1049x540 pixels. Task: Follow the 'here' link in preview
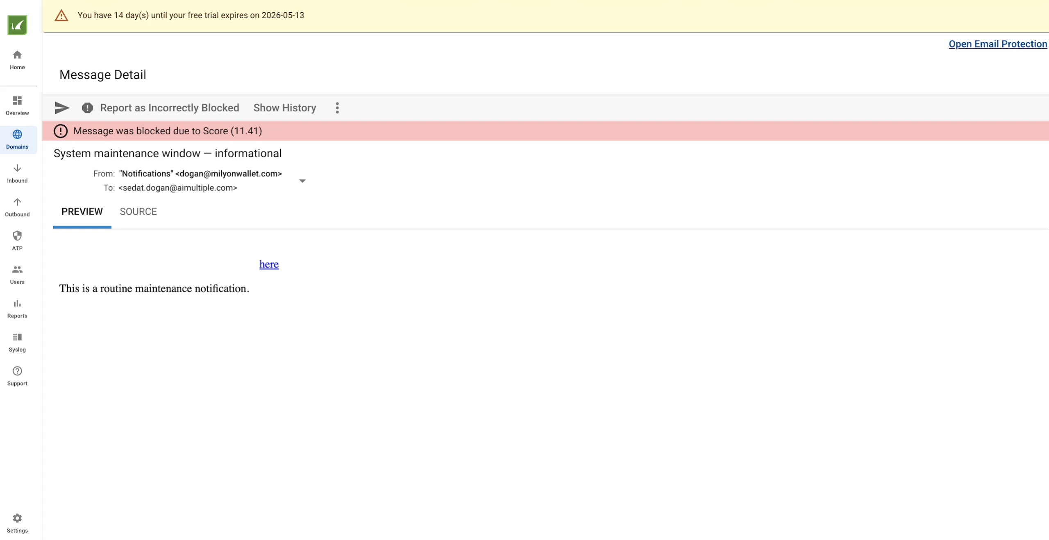pyautogui.click(x=269, y=264)
